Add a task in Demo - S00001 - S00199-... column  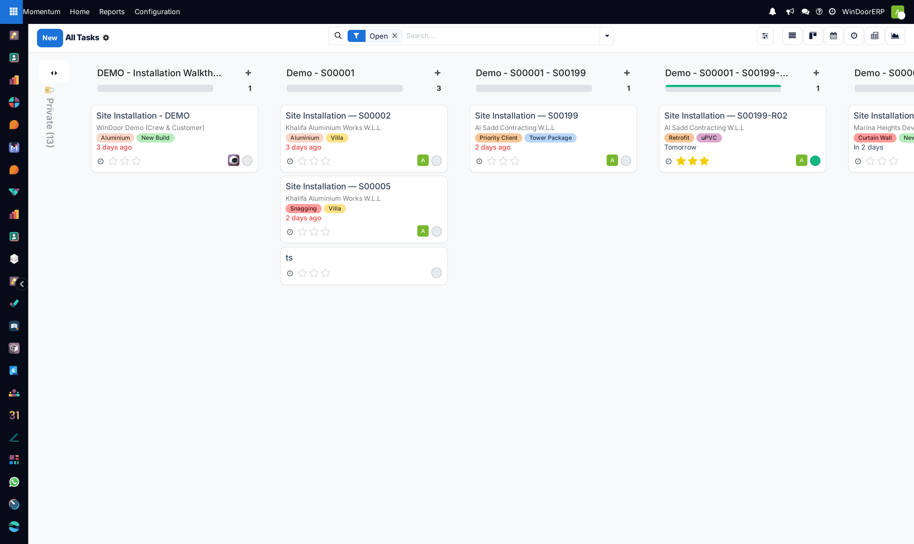coord(816,73)
